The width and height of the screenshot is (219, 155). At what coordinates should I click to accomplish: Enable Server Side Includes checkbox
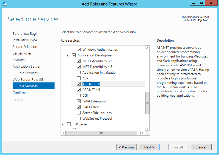coord(79,113)
